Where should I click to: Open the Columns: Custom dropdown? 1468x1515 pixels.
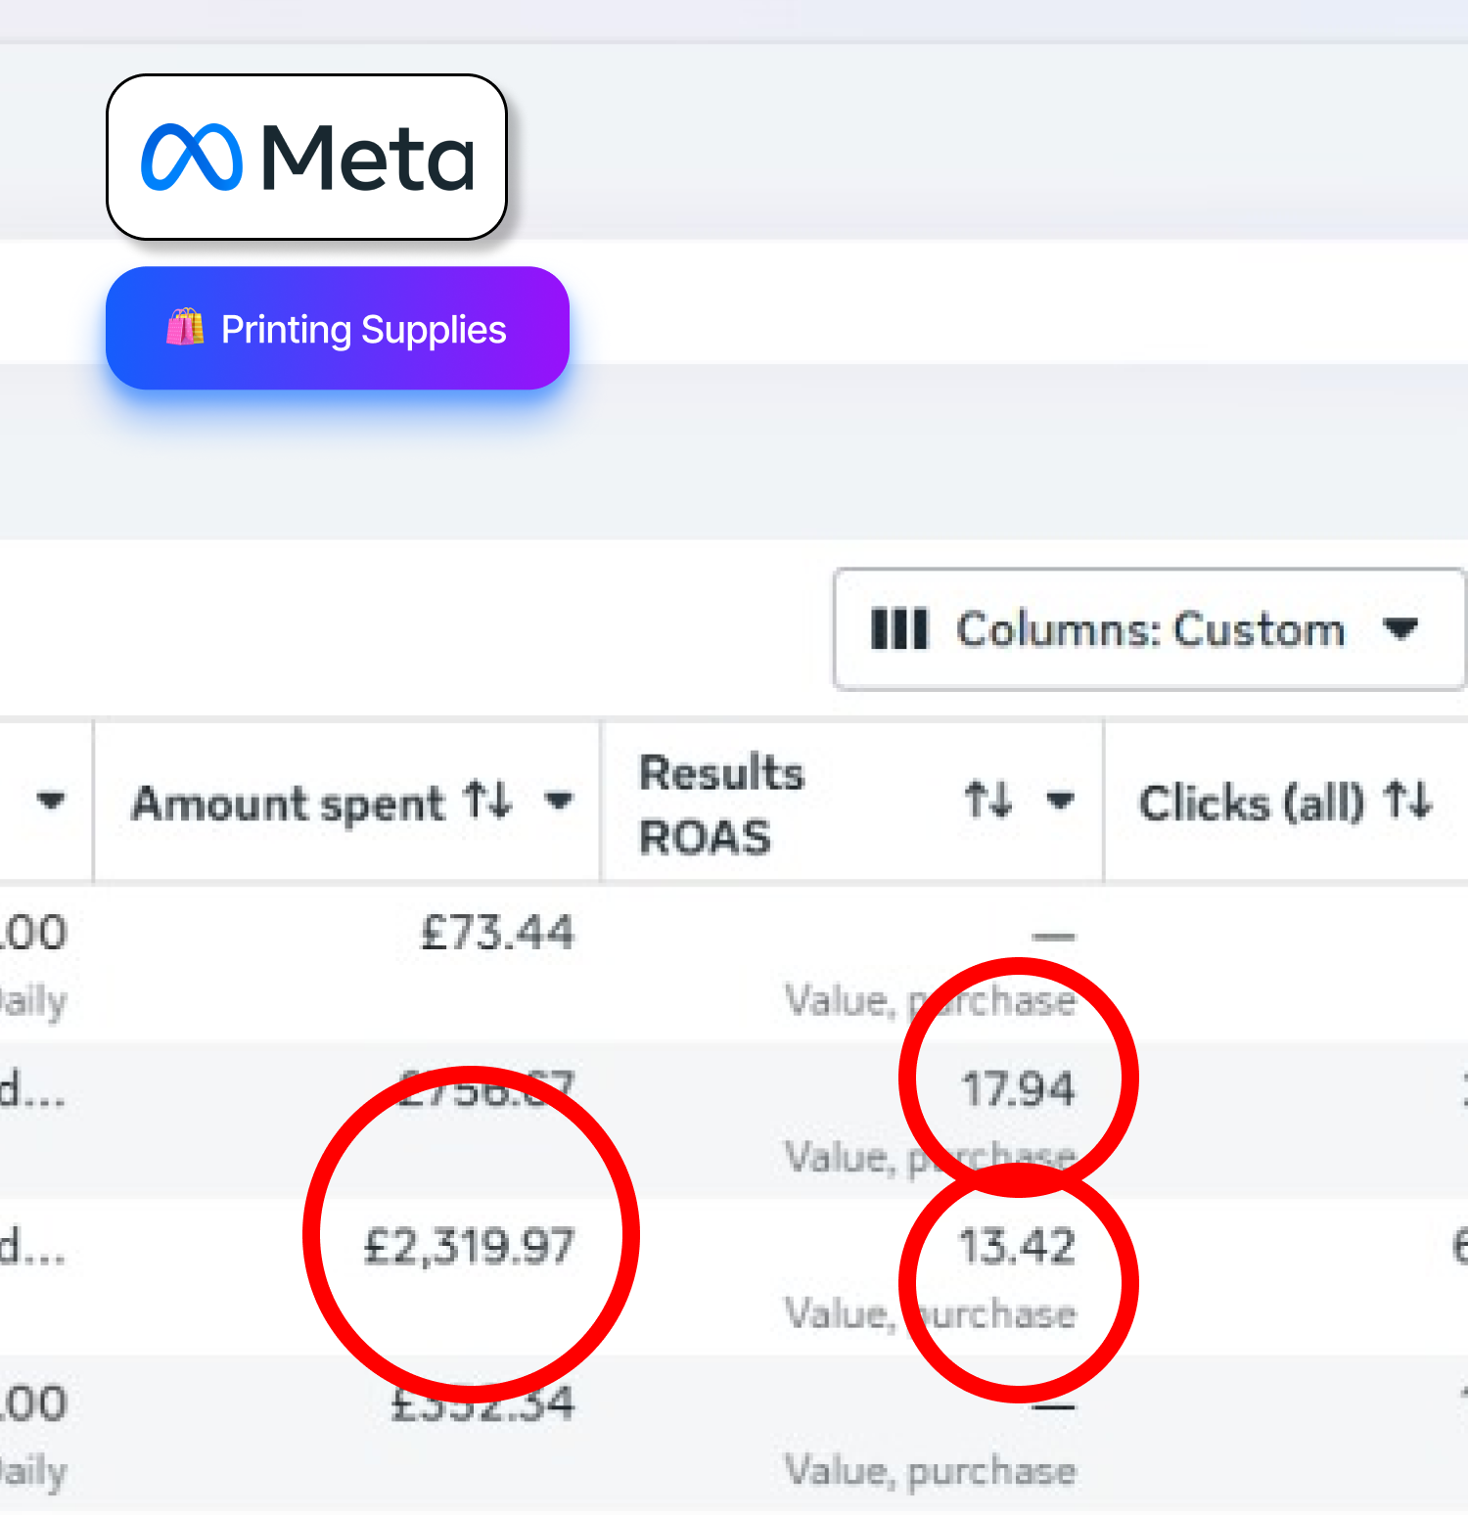[x=1150, y=629]
